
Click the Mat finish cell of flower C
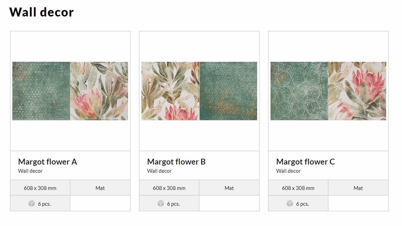[358, 188]
